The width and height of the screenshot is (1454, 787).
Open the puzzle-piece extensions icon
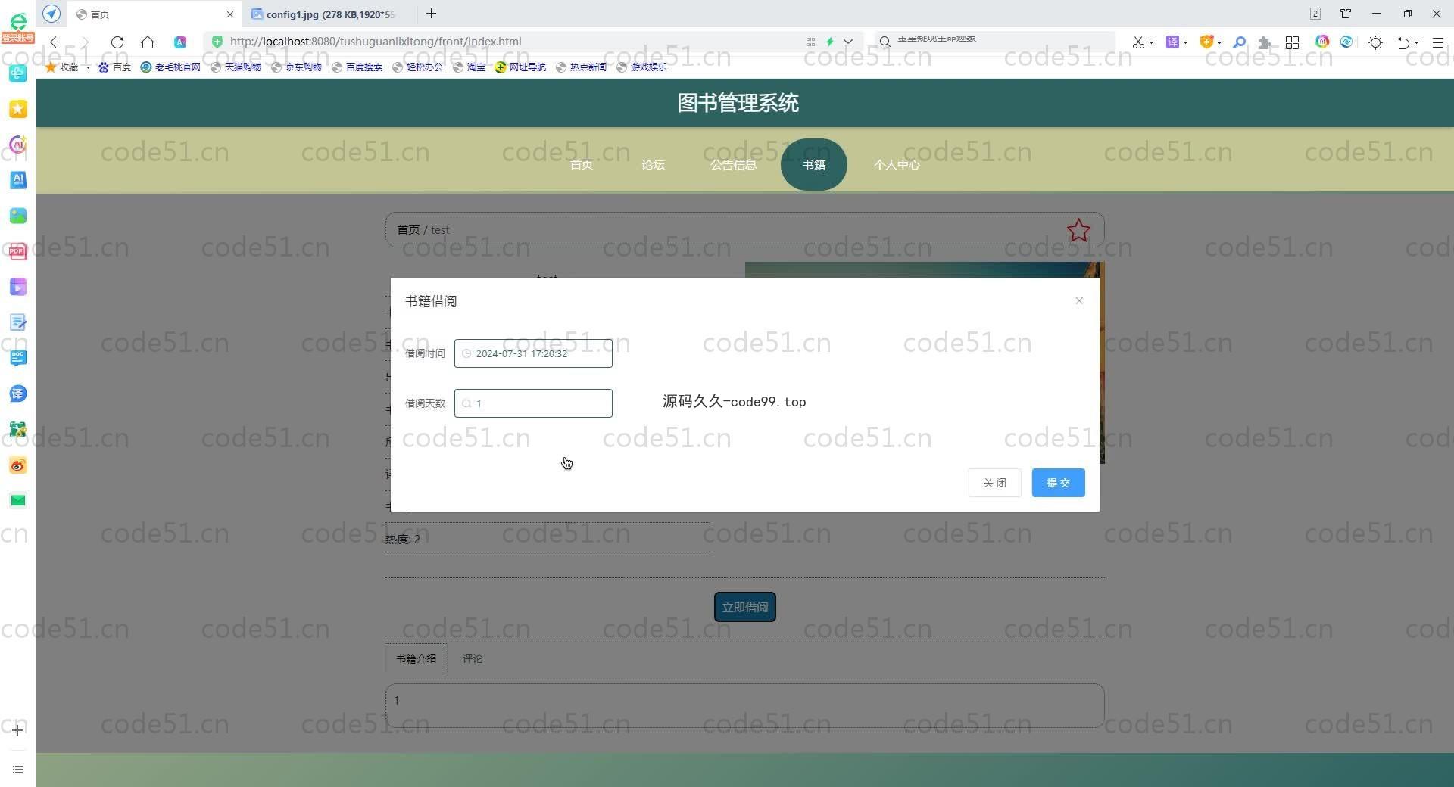click(1265, 42)
